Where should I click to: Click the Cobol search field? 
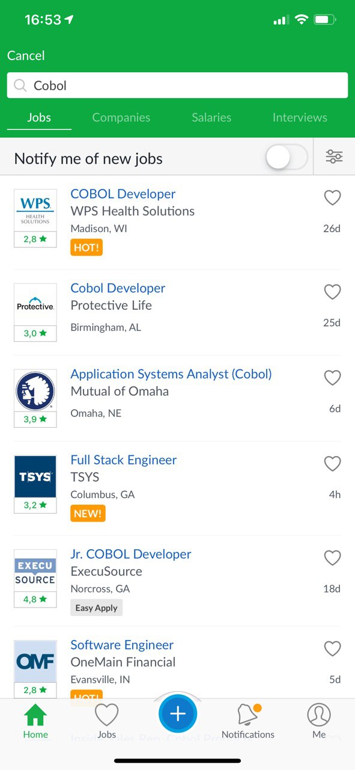(177, 85)
